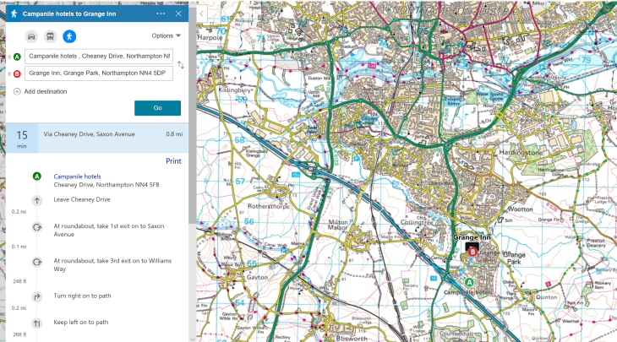Viewport: 617px width, 342px height.
Task: Click the Saxon Avenue roundabout step icon
Action: (37, 227)
